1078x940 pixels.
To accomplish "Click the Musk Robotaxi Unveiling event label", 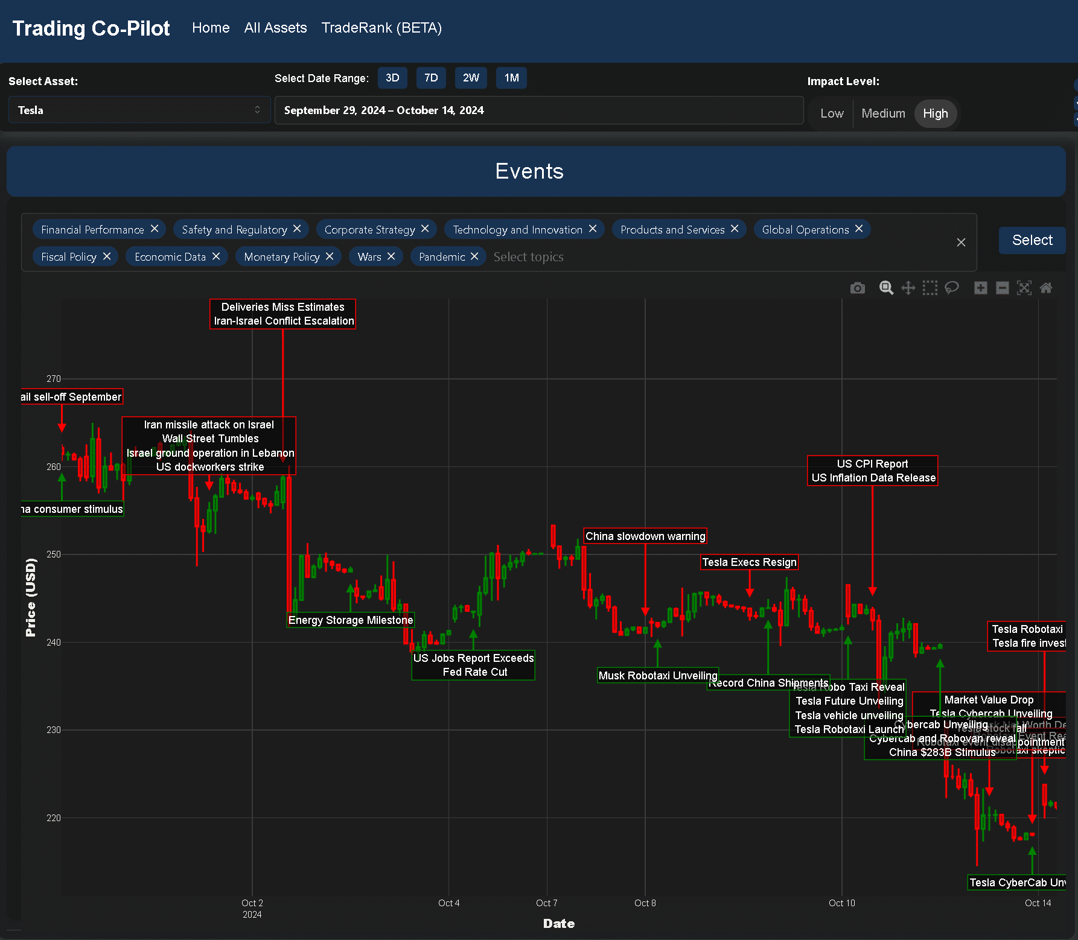I will (x=658, y=675).
